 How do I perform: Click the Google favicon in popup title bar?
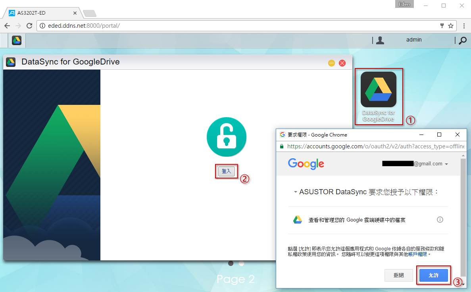(282, 135)
